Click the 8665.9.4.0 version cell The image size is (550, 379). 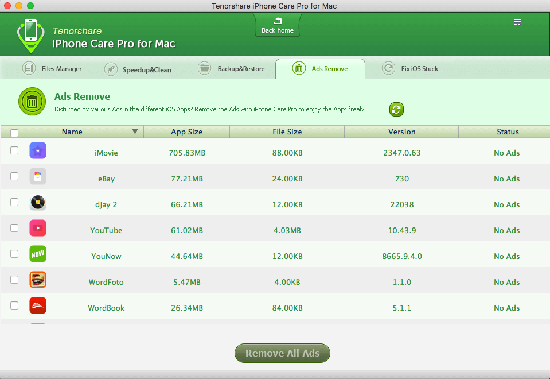[x=402, y=257]
